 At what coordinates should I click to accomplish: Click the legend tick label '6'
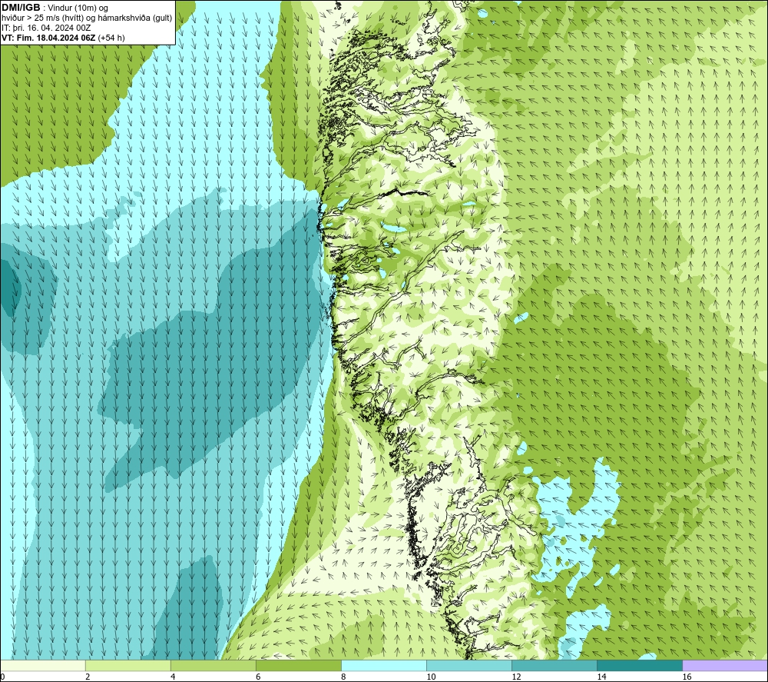tap(258, 677)
